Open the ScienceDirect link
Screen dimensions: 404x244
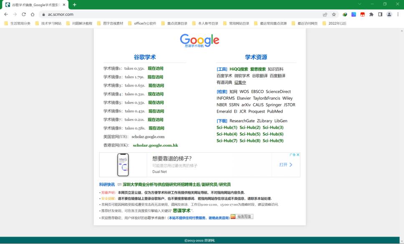point(278,92)
